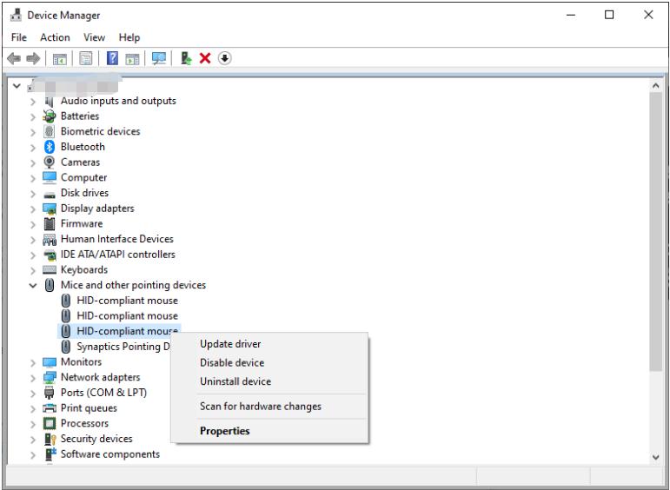Click the vertical scrollbar down arrow

[x=656, y=456]
